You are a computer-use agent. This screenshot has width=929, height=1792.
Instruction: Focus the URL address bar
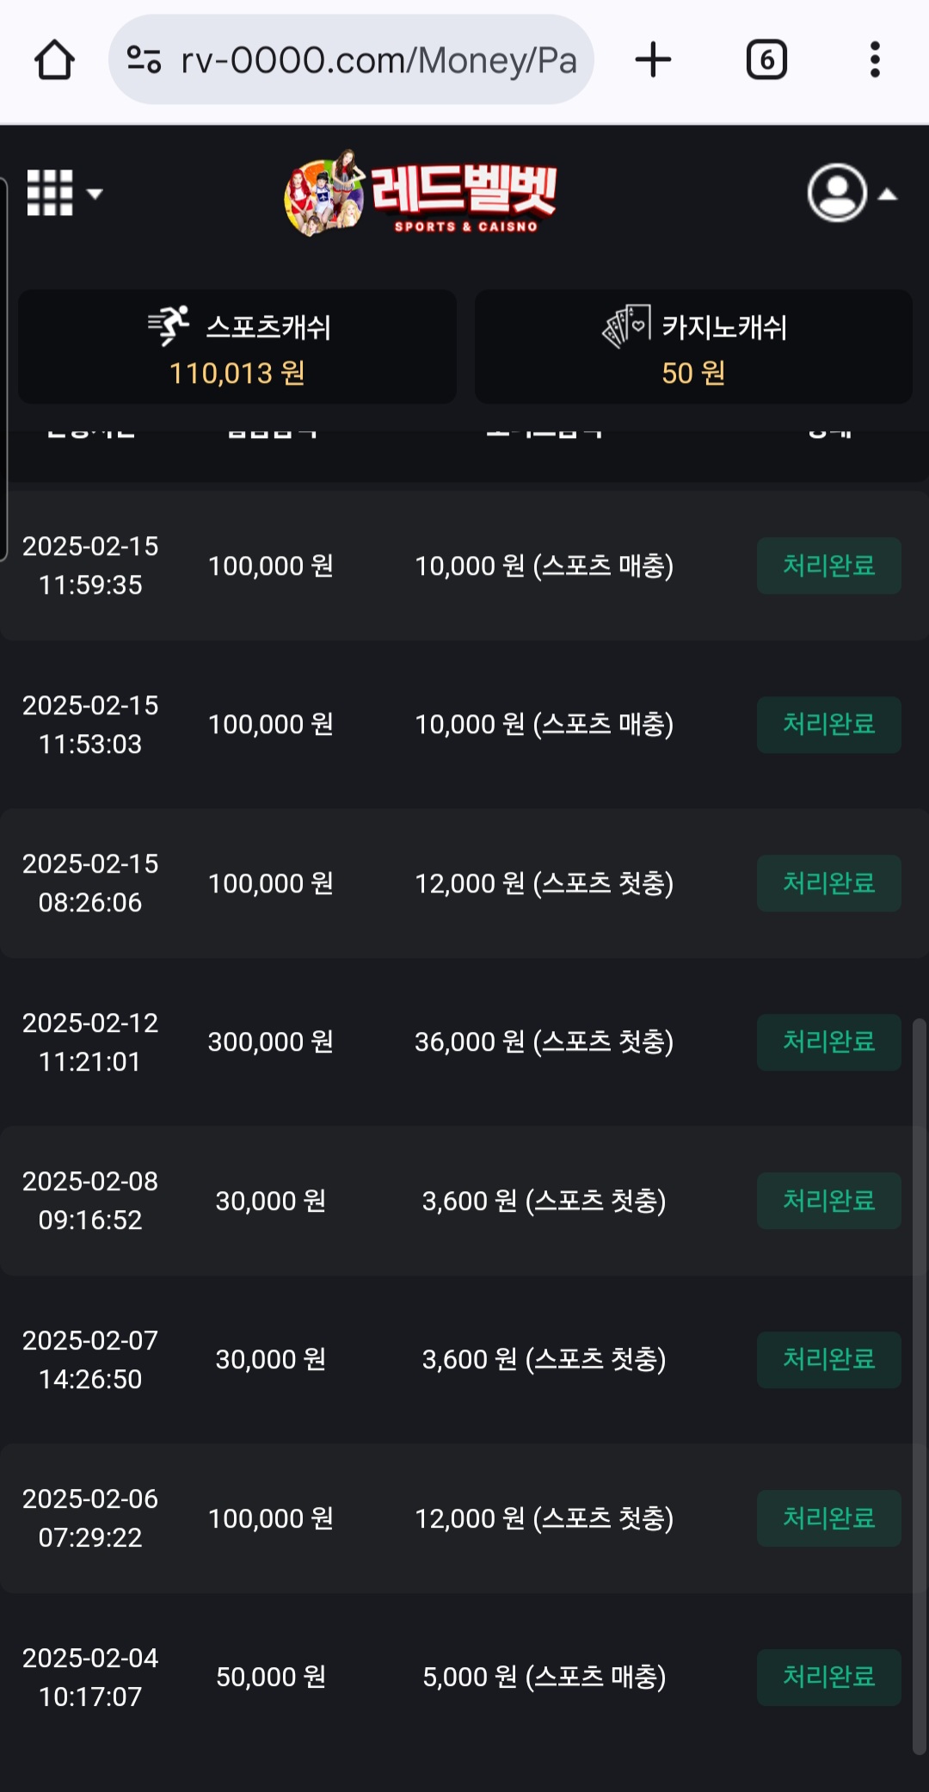pos(378,60)
